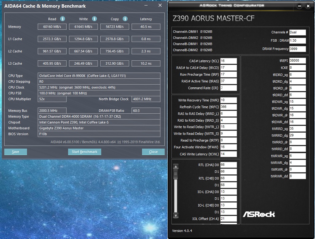
Task: Click the Read to Precharge (tRTP) field
Action: tap(229, 140)
